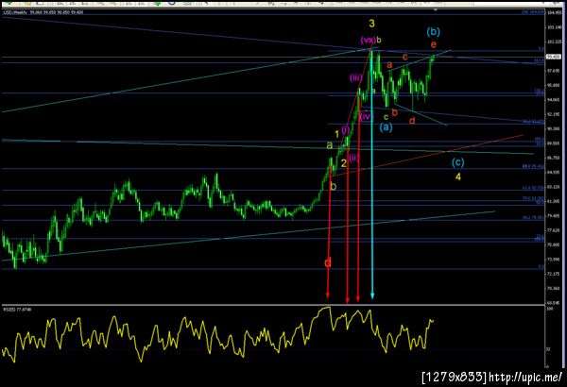567x387 pixels.
Task: Click the 73.990 price axis label
Action: [554, 260]
